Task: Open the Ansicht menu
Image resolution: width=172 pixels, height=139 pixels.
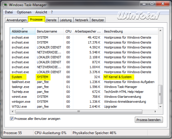Action: (41, 12)
